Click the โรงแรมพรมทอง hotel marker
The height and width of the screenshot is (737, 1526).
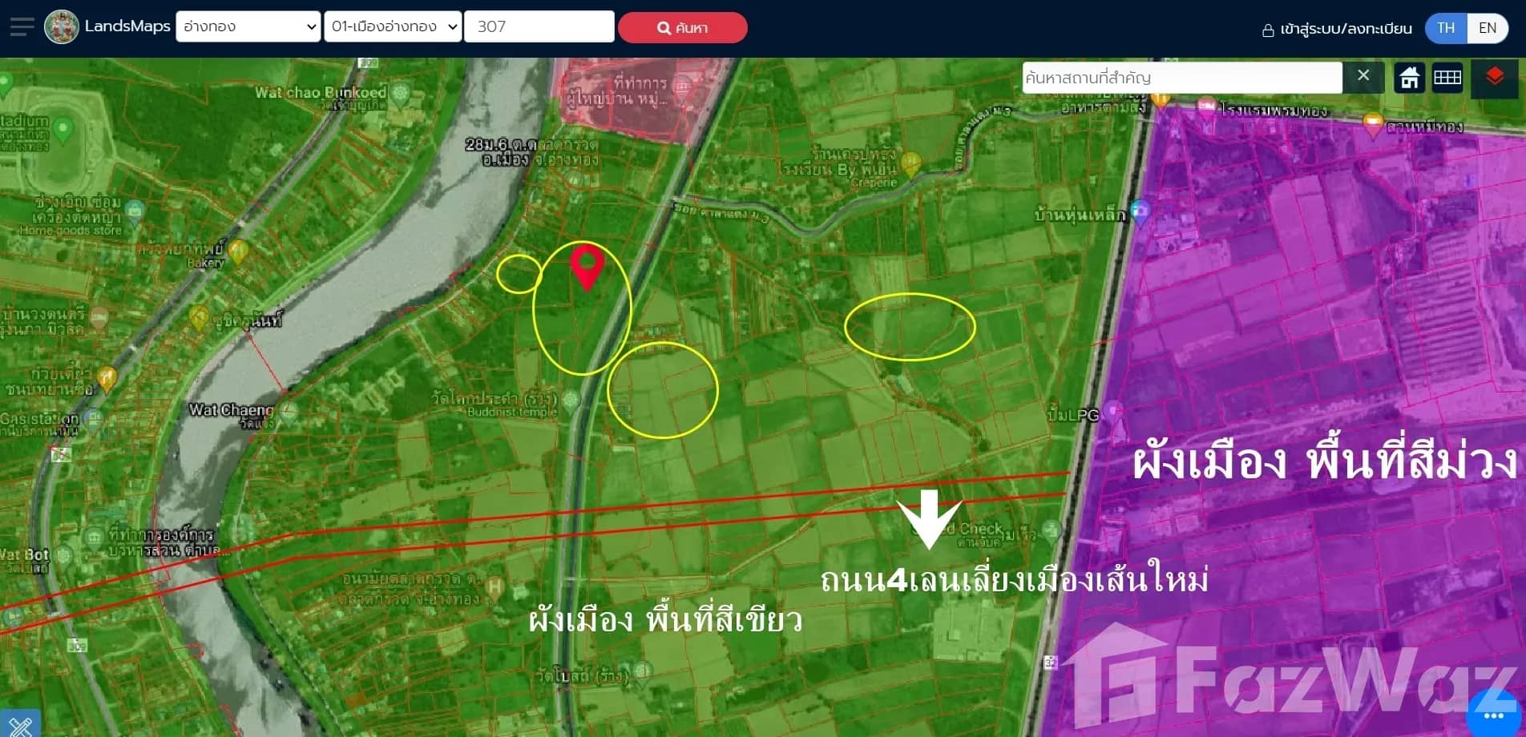click(x=1206, y=107)
